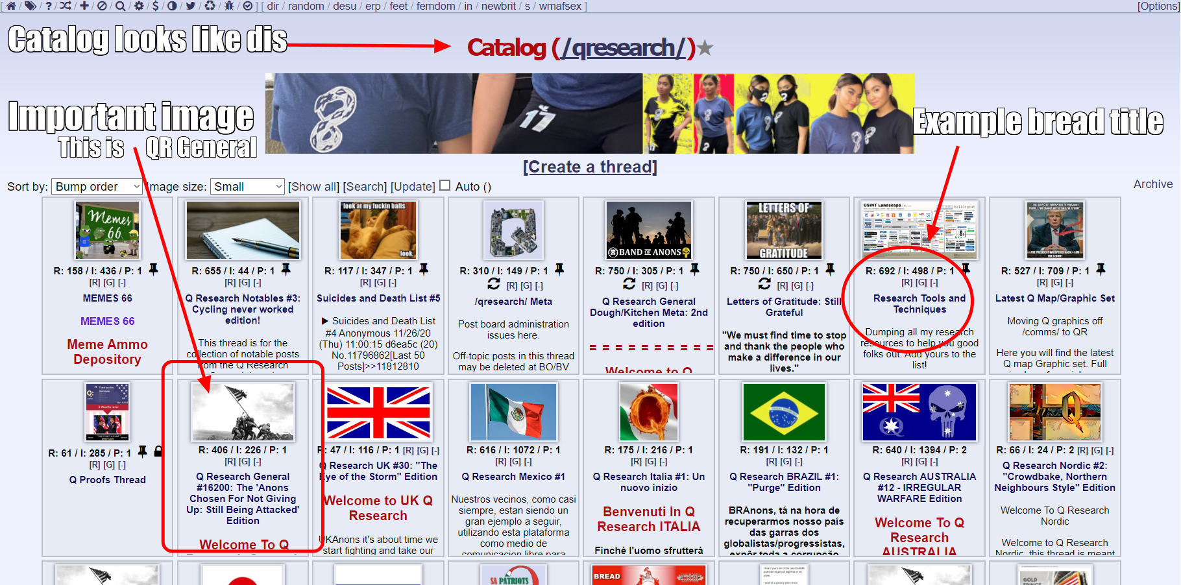Click cycle icon on Dough/Kitchen Meta thread
The width and height of the screenshot is (1181, 585).
point(629,284)
